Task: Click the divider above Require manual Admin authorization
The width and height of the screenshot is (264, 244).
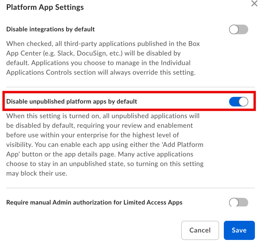Action: point(130,188)
